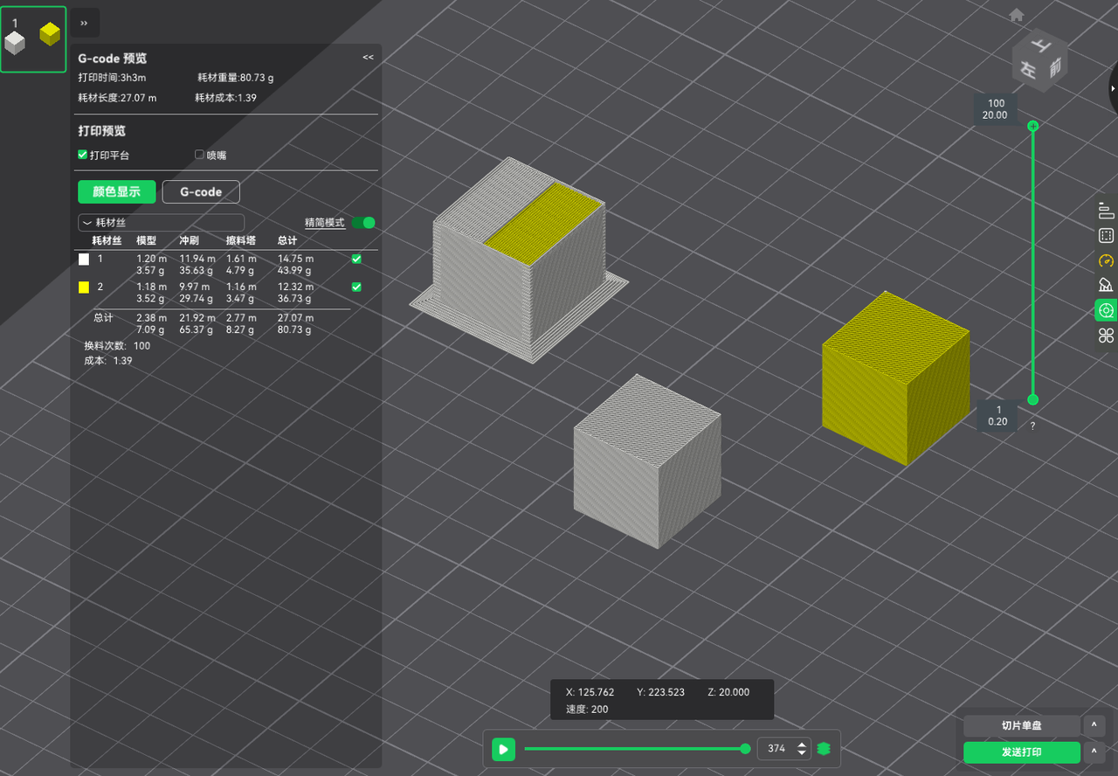
Task: Click the 发送打印 button
Action: pos(1021,752)
